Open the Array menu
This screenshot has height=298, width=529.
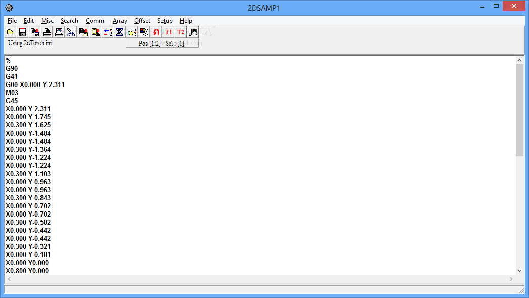tap(120, 21)
